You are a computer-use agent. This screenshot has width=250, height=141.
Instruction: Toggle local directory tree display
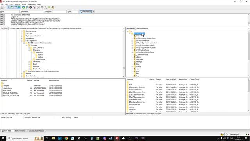(12, 7)
